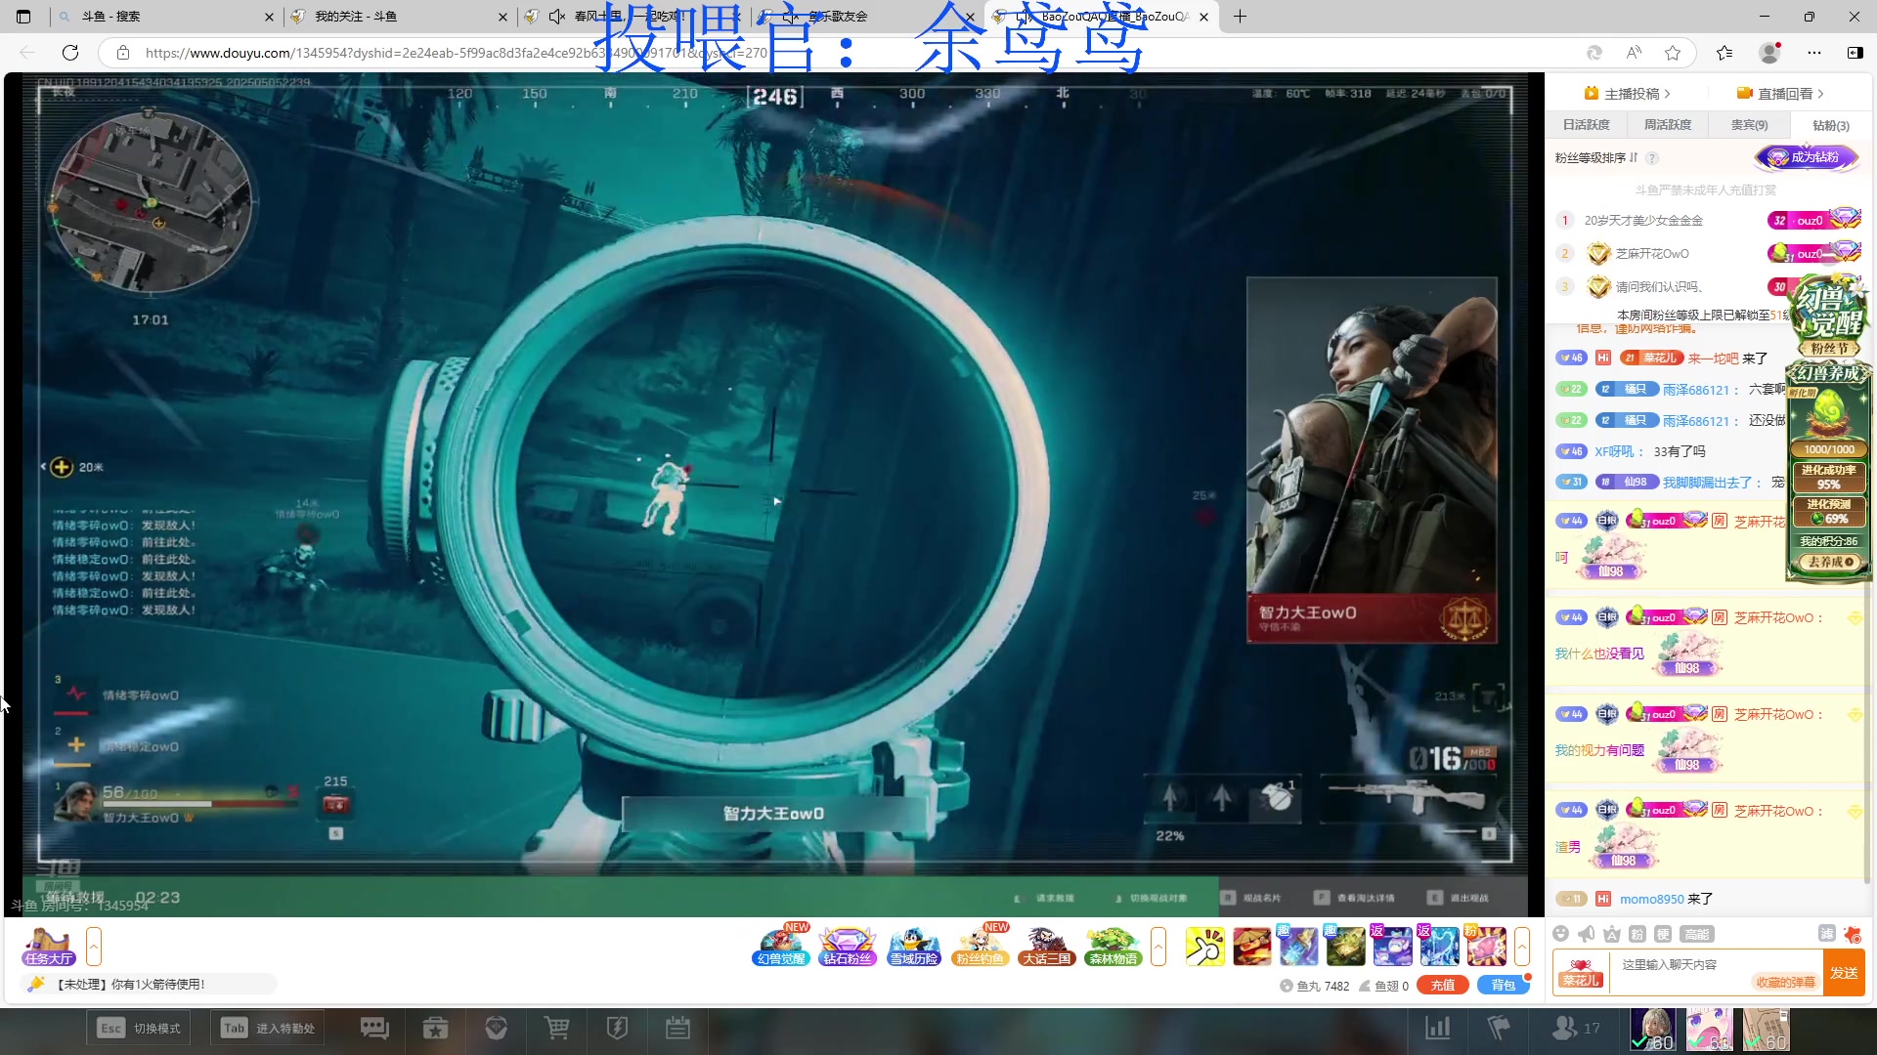
Task: Open the 大话三国 activity icon
Action: point(1046,947)
